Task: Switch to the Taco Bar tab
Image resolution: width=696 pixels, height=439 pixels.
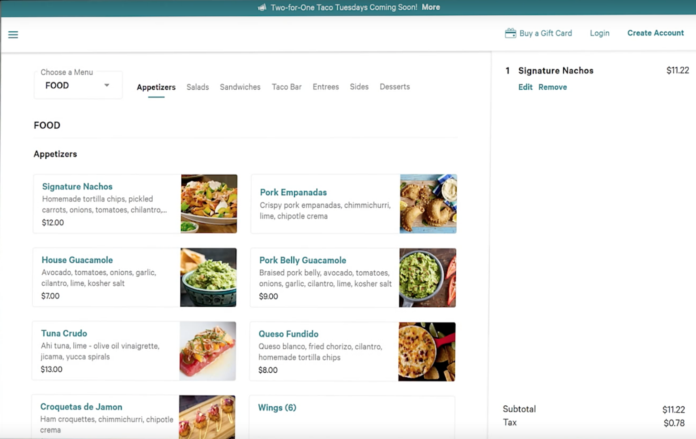Action: pyautogui.click(x=286, y=87)
